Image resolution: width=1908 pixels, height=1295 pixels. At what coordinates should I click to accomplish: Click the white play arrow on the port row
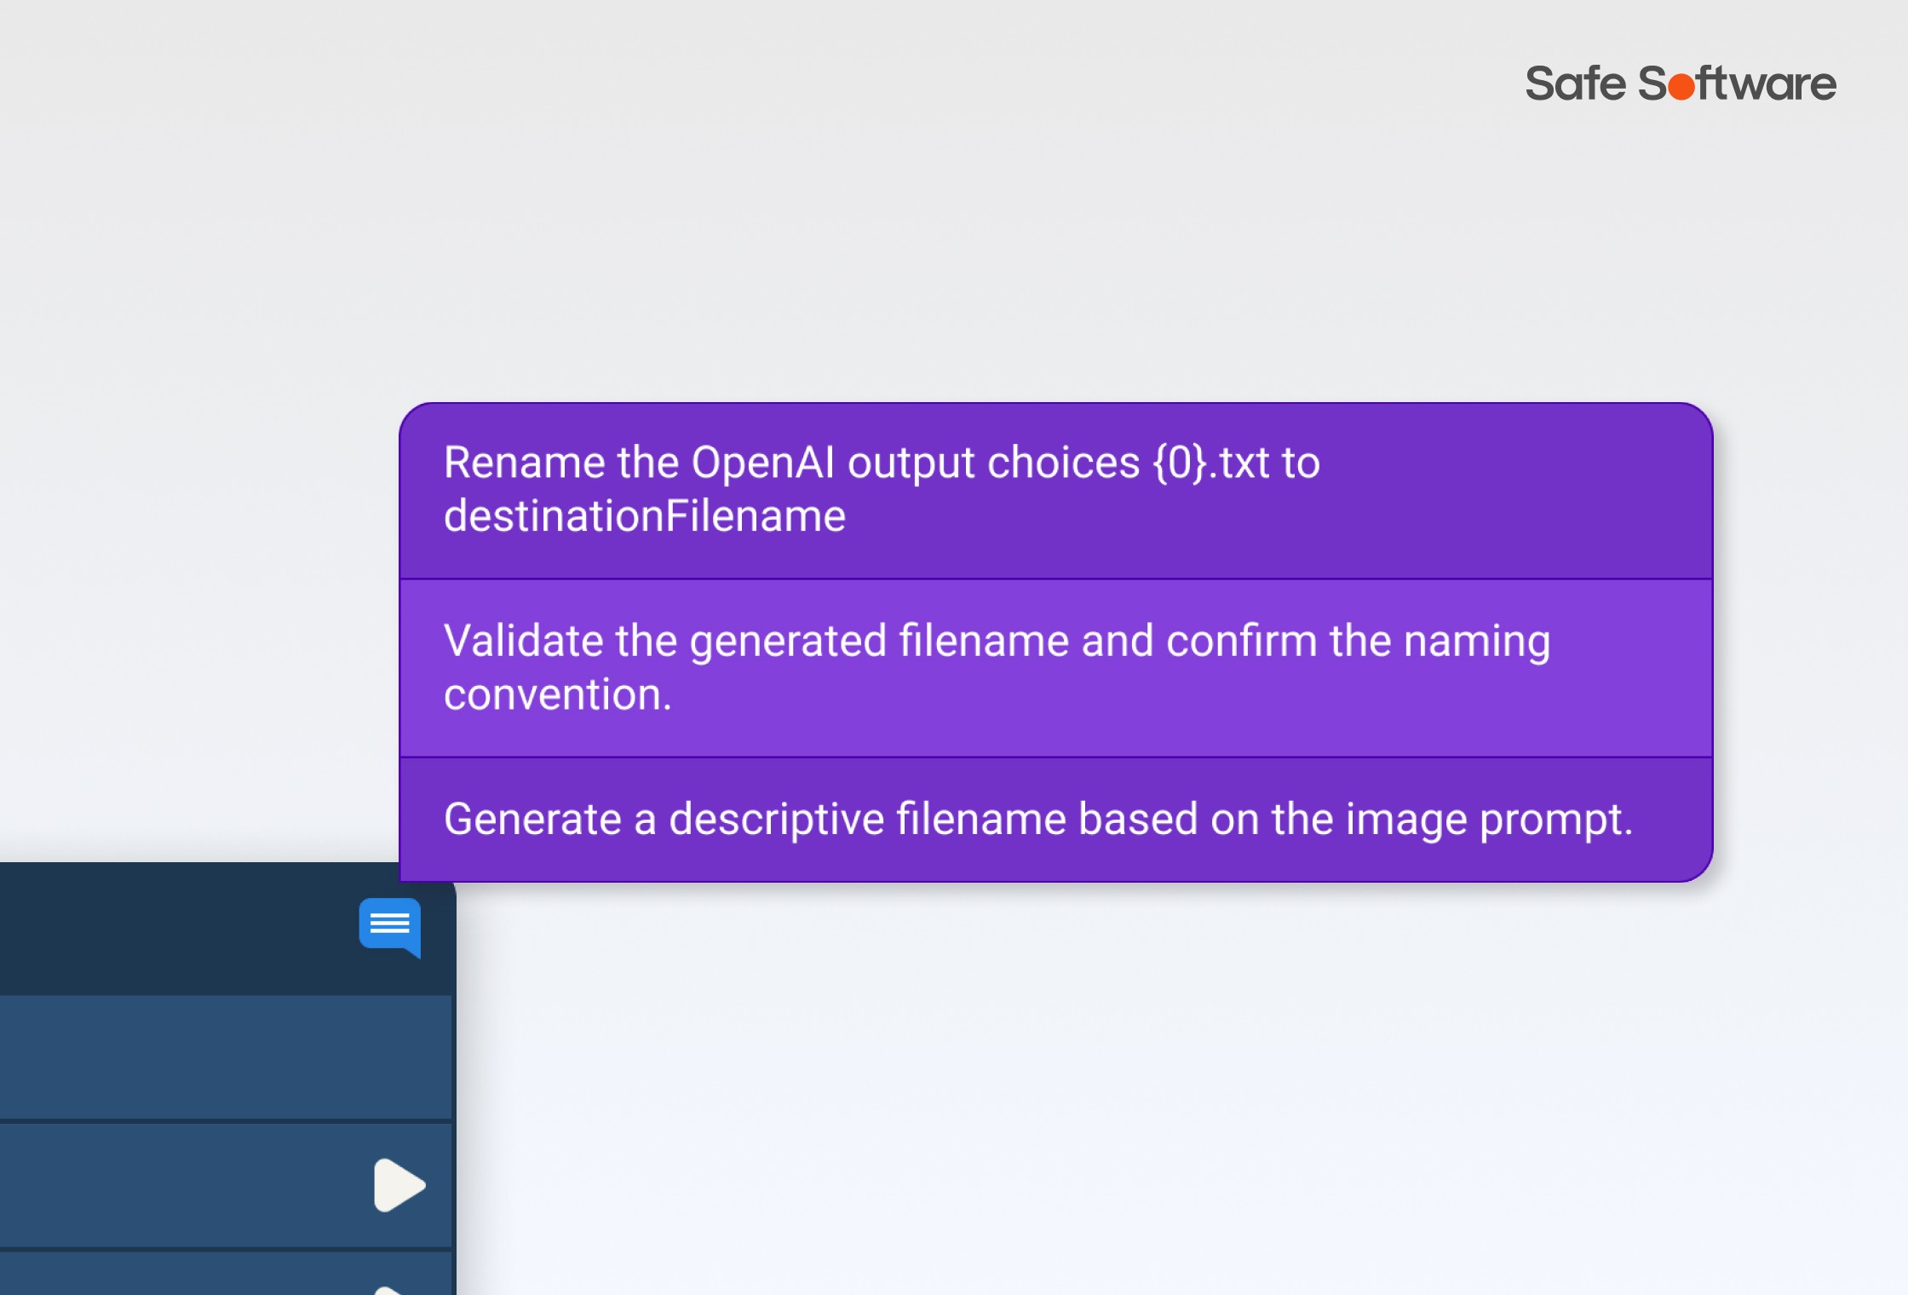click(399, 1185)
